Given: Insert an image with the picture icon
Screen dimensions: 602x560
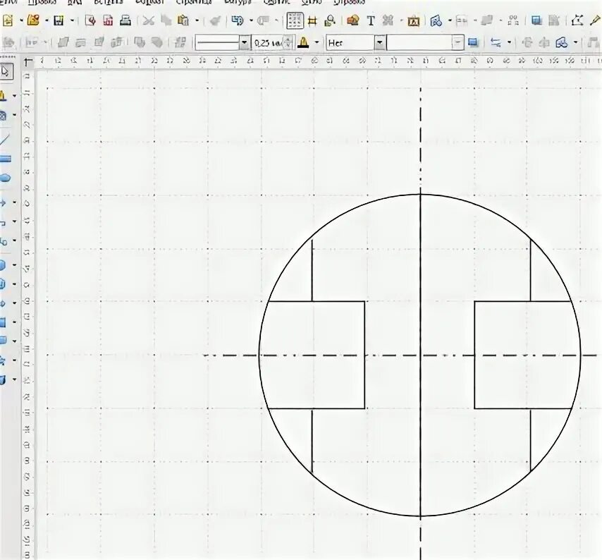Looking at the screenshot, I should (352, 20).
